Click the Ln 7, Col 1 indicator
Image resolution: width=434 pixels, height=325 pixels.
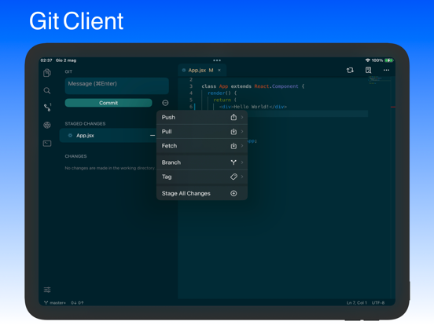click(x=356, y=302)
